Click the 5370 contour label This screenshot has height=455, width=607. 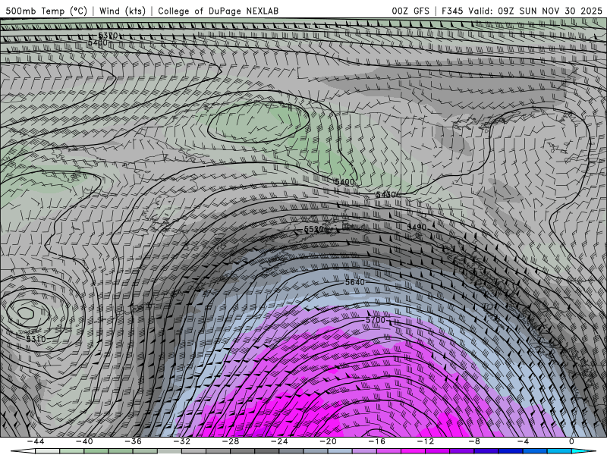point(108,36)
